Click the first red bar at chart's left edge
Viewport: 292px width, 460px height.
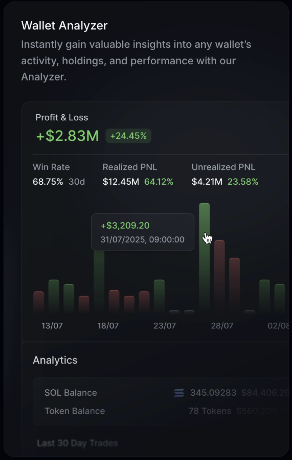pyautogui.click(x=39, y=301)
